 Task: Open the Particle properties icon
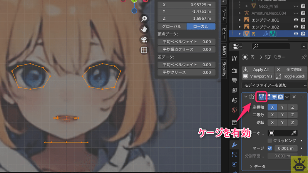(x=234, y=155)
